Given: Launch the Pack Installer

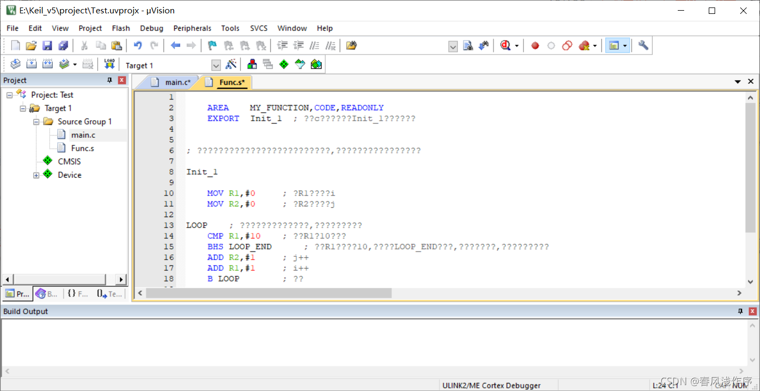Looking at the screenshot, I should [x=316, y=65].
